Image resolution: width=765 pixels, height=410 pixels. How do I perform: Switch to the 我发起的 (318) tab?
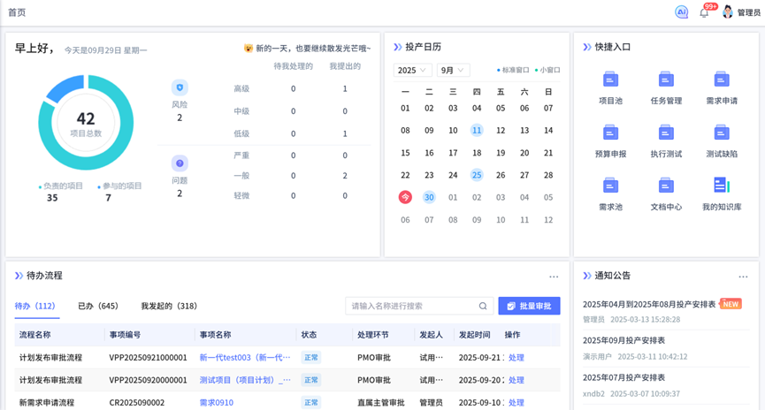tap(169, 306)
